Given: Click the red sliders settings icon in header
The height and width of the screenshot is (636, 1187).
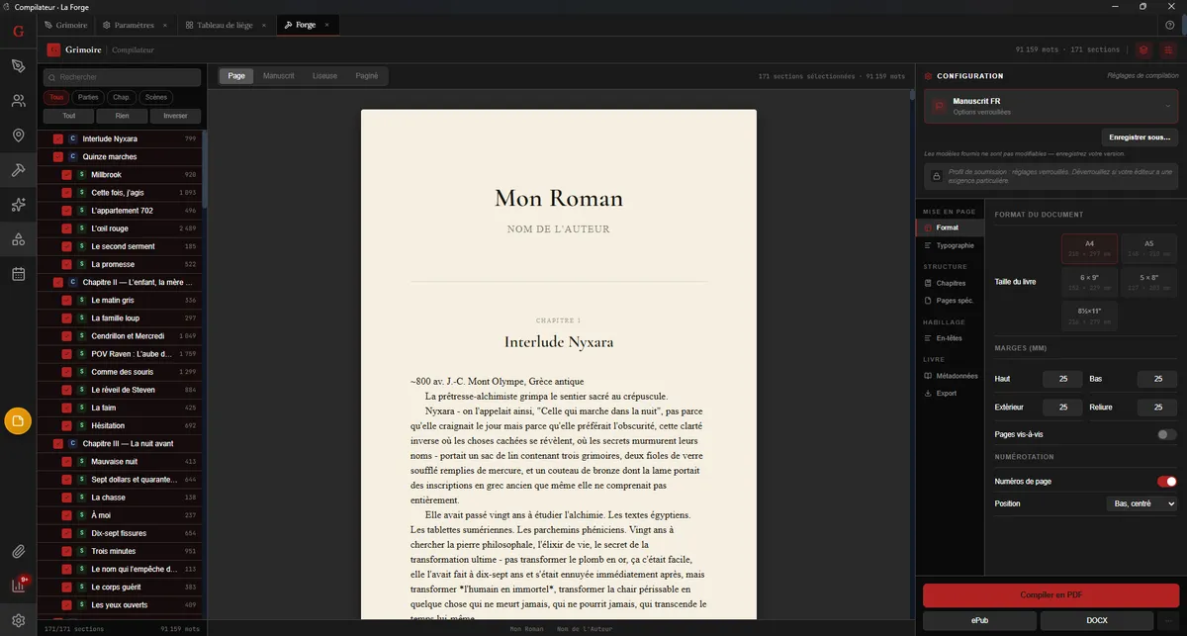Looking at the screenshot, I should (x=1168, y=49).
